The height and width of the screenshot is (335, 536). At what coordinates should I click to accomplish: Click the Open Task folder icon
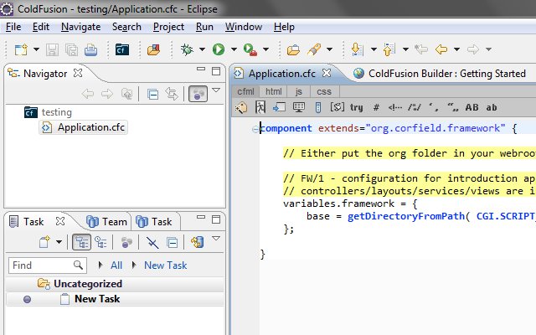pos(293,50)
